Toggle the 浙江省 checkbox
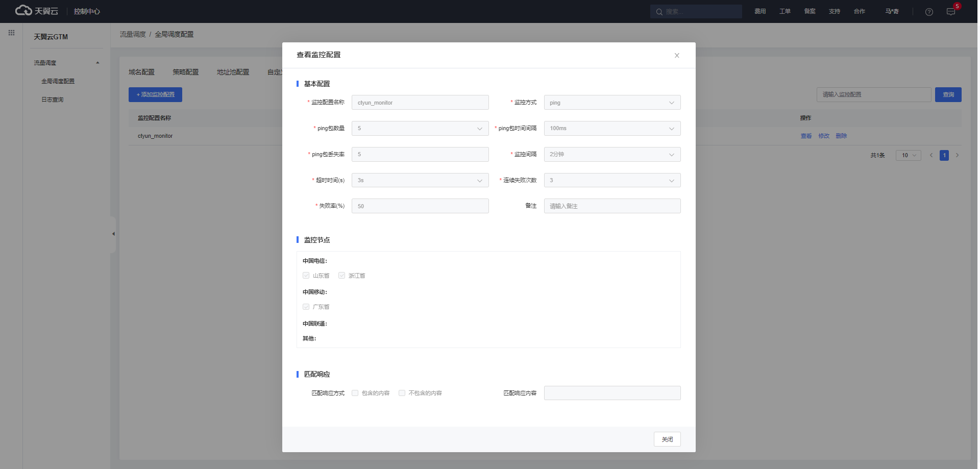 [341, 276]
